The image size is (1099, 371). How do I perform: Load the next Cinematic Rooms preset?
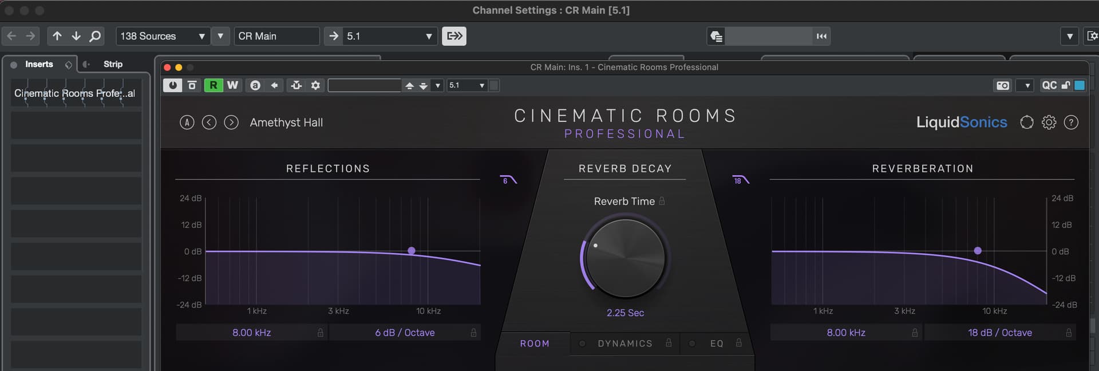click(x=231, y=123)
